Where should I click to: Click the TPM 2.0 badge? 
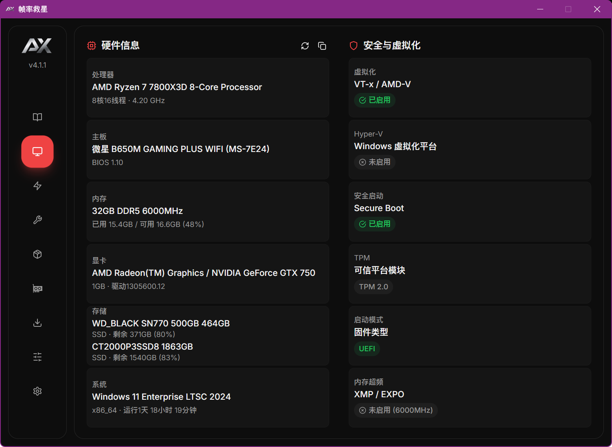tap(373, 287)
